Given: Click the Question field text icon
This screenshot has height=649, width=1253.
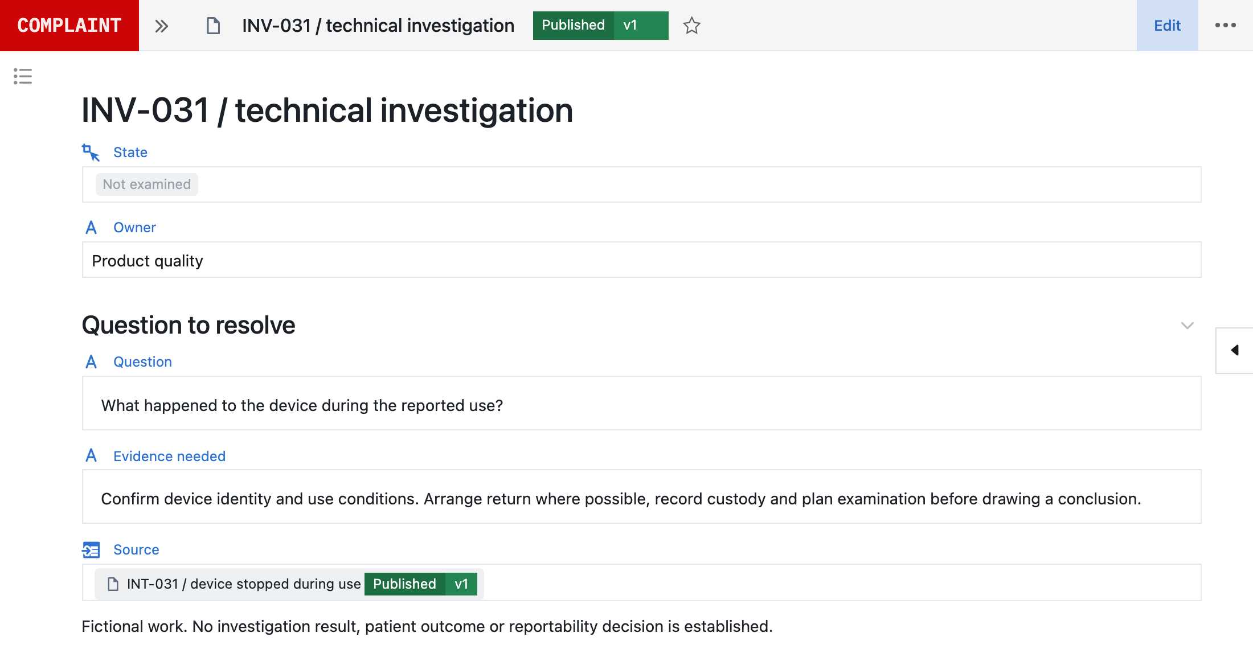Looking at the screenshot, I should click(91, 362).
